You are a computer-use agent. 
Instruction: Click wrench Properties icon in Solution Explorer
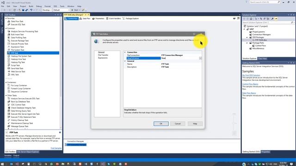pyautogui.click(x=272, y=19)
